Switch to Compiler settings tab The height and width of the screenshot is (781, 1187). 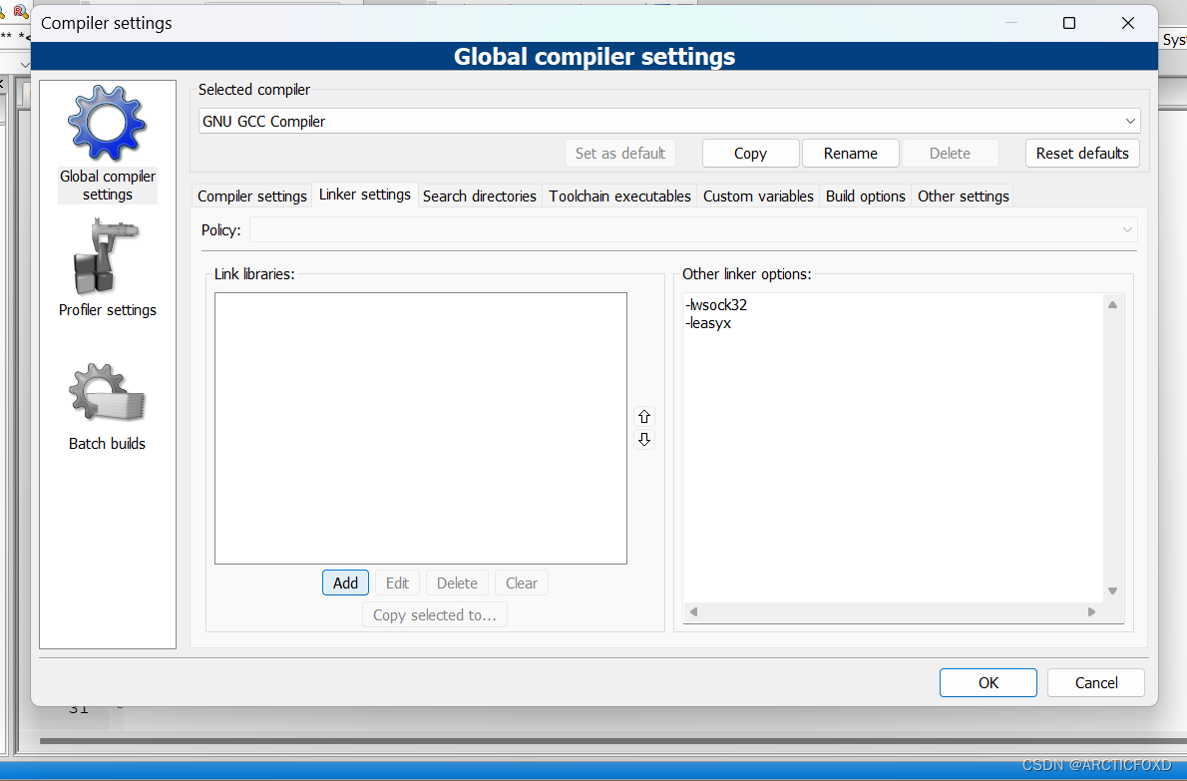[251, 195]
